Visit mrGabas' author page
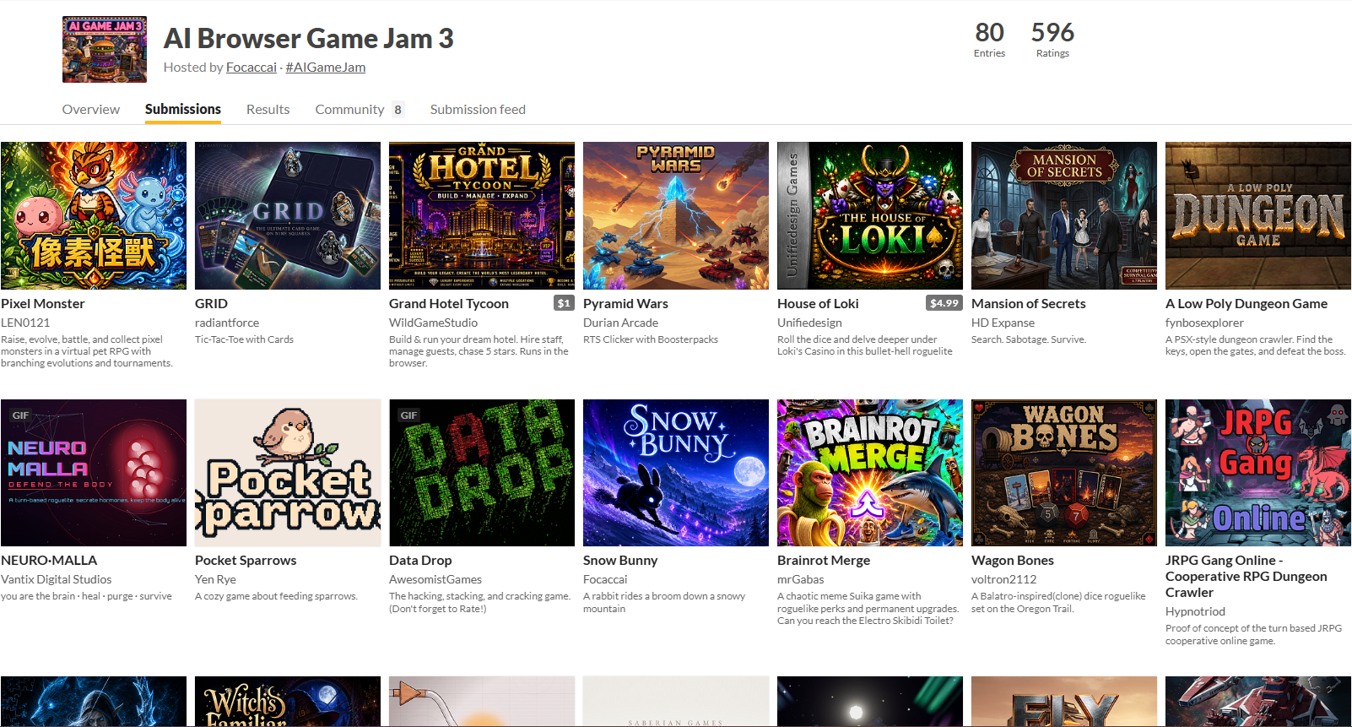The height and width of the screenshot is (727, 1352). click(x=801, y=579)
